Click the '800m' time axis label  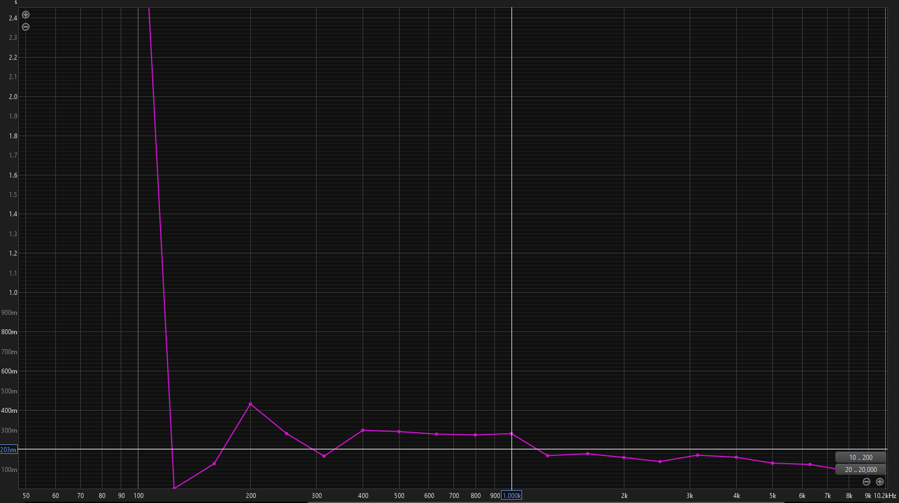pos(9,332)
